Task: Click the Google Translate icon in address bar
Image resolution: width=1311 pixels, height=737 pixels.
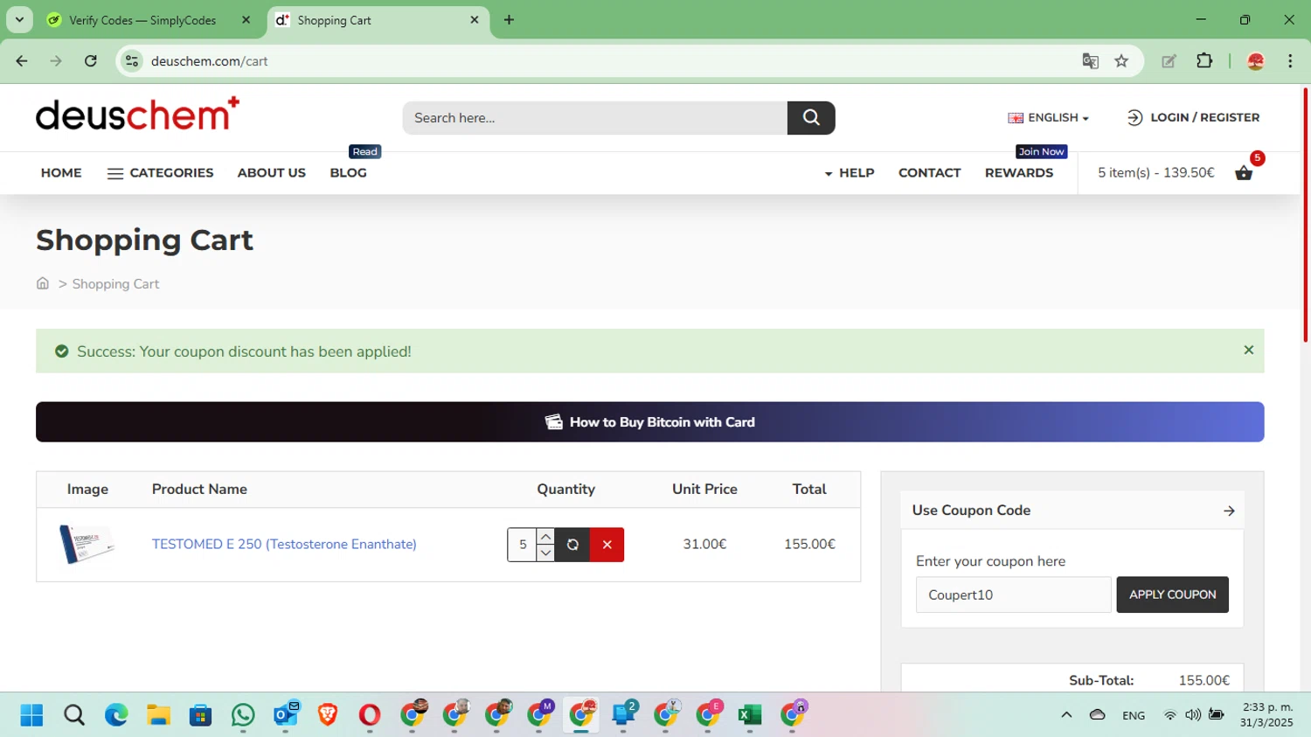Action: pyautogui.click(x=1090, y=61)
